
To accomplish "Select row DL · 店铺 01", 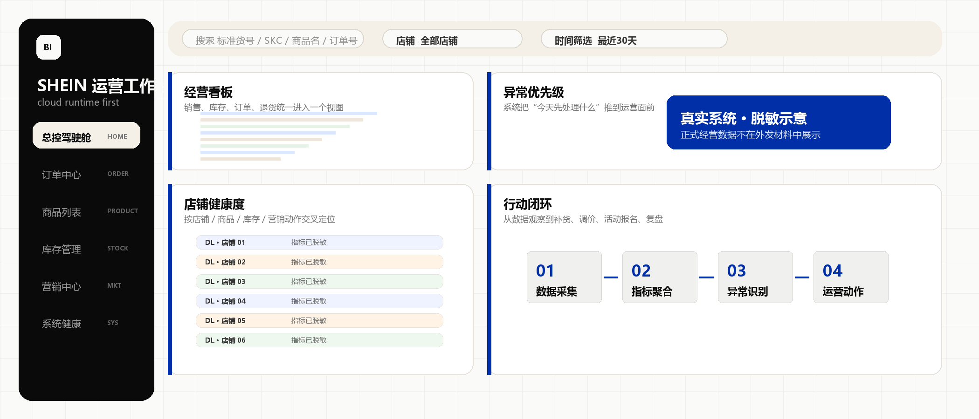I will 319,243.
